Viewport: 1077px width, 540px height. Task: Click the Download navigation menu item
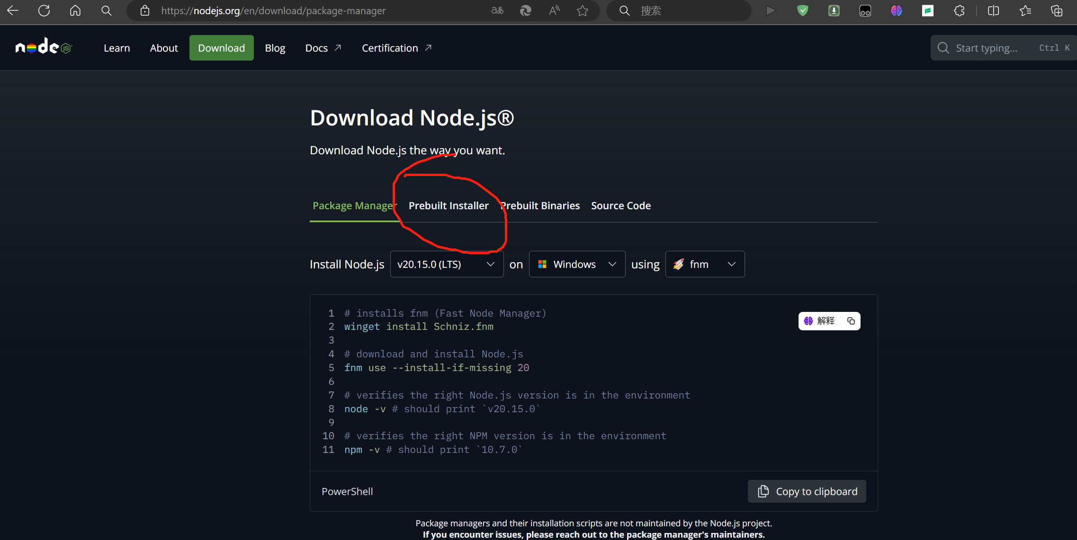[221, 47]
